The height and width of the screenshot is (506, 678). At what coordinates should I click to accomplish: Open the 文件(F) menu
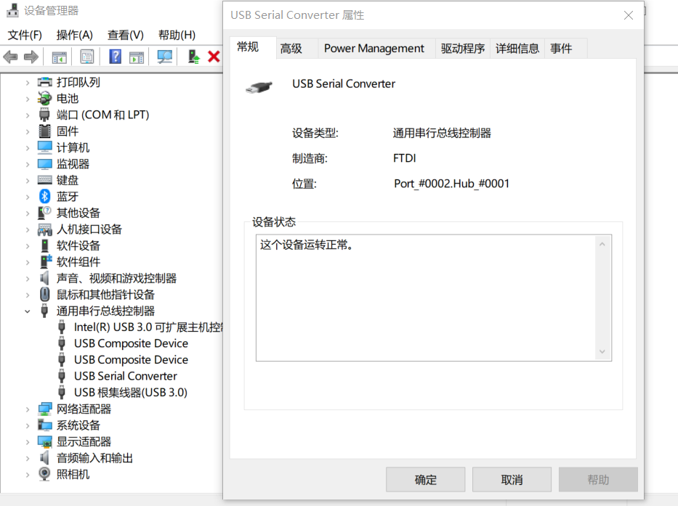[25, 35]
